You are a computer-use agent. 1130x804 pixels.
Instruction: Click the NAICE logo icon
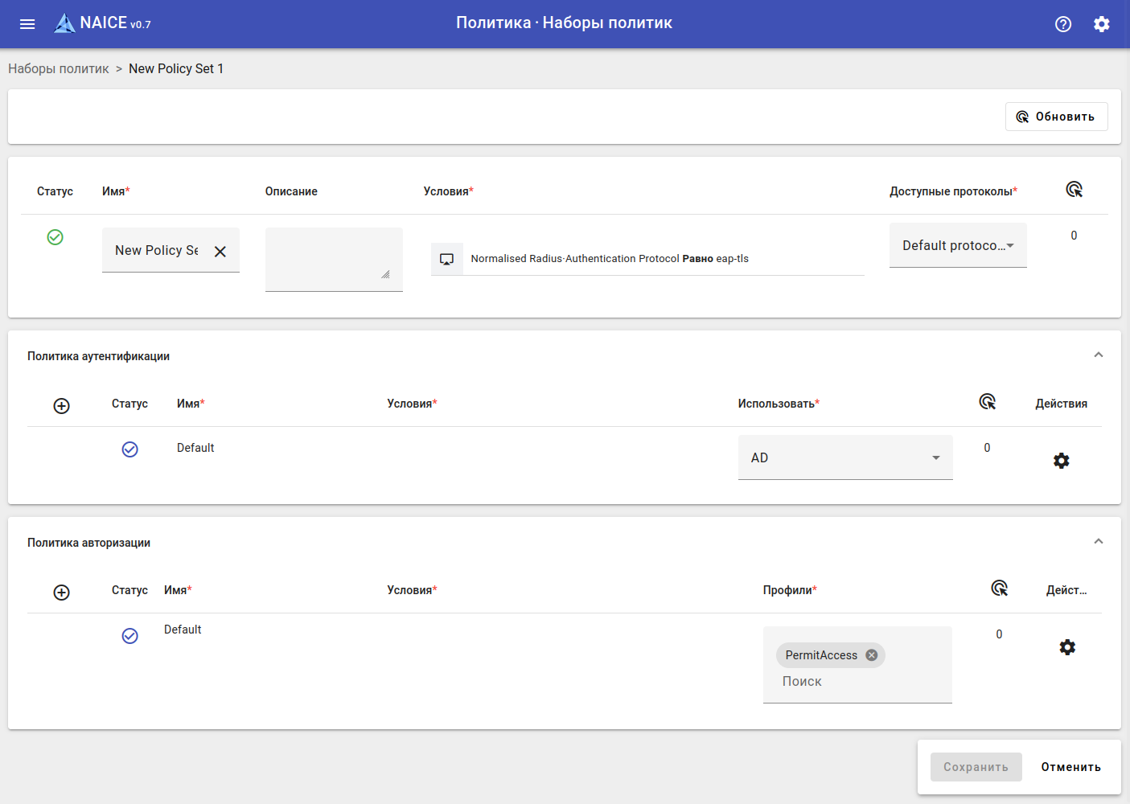tap(64, 23)
